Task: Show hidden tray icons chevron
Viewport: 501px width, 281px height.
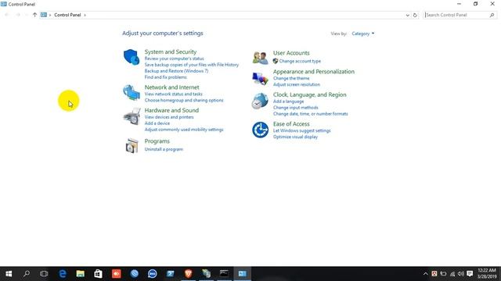Action: 425,274
